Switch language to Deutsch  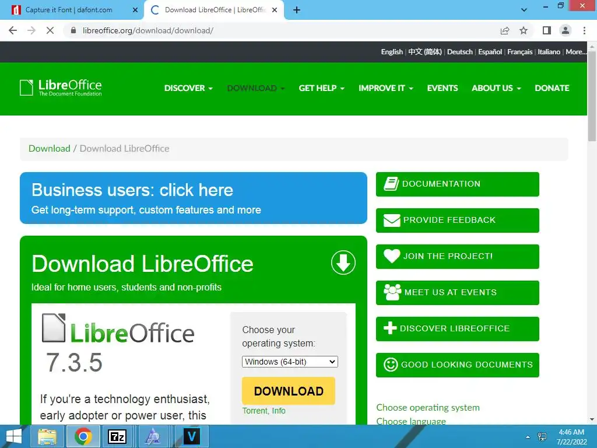[460, 52]
